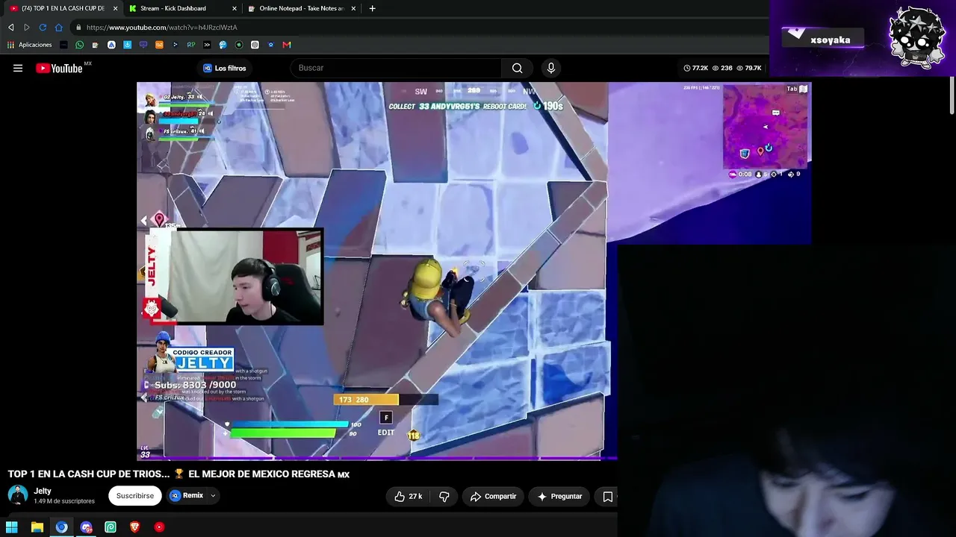Open the RP bookmark

(x=191, y=45)
